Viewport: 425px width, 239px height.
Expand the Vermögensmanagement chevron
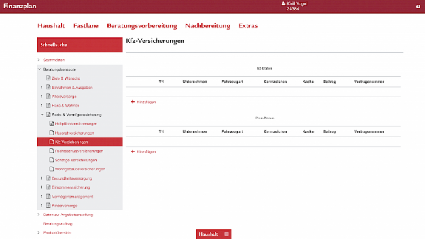tap(41, 197)
